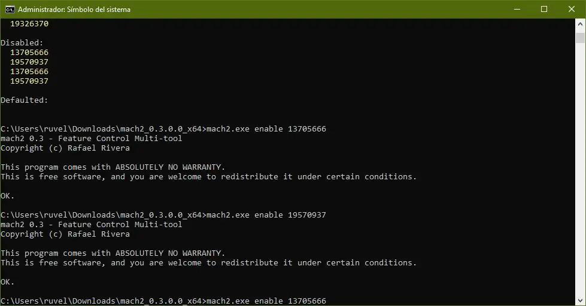Click the vertical scrollbar thumb
The image size is (586, 306).
[580, 38]
